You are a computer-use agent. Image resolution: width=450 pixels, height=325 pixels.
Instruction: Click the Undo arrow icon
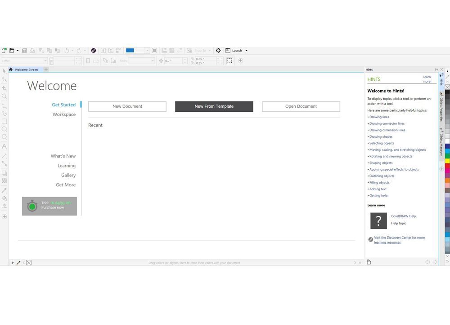(67, 50)
